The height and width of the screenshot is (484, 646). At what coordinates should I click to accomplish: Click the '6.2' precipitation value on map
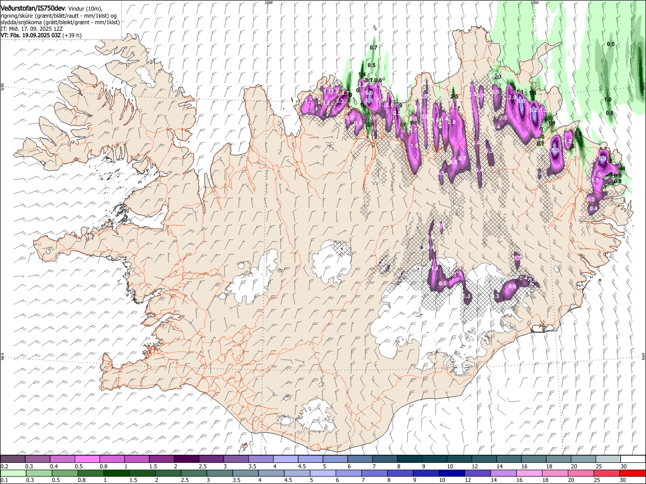(x=533, y=110)
